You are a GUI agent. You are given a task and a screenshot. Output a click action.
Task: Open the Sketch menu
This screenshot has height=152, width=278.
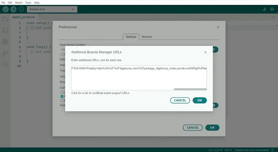point(19,3)
